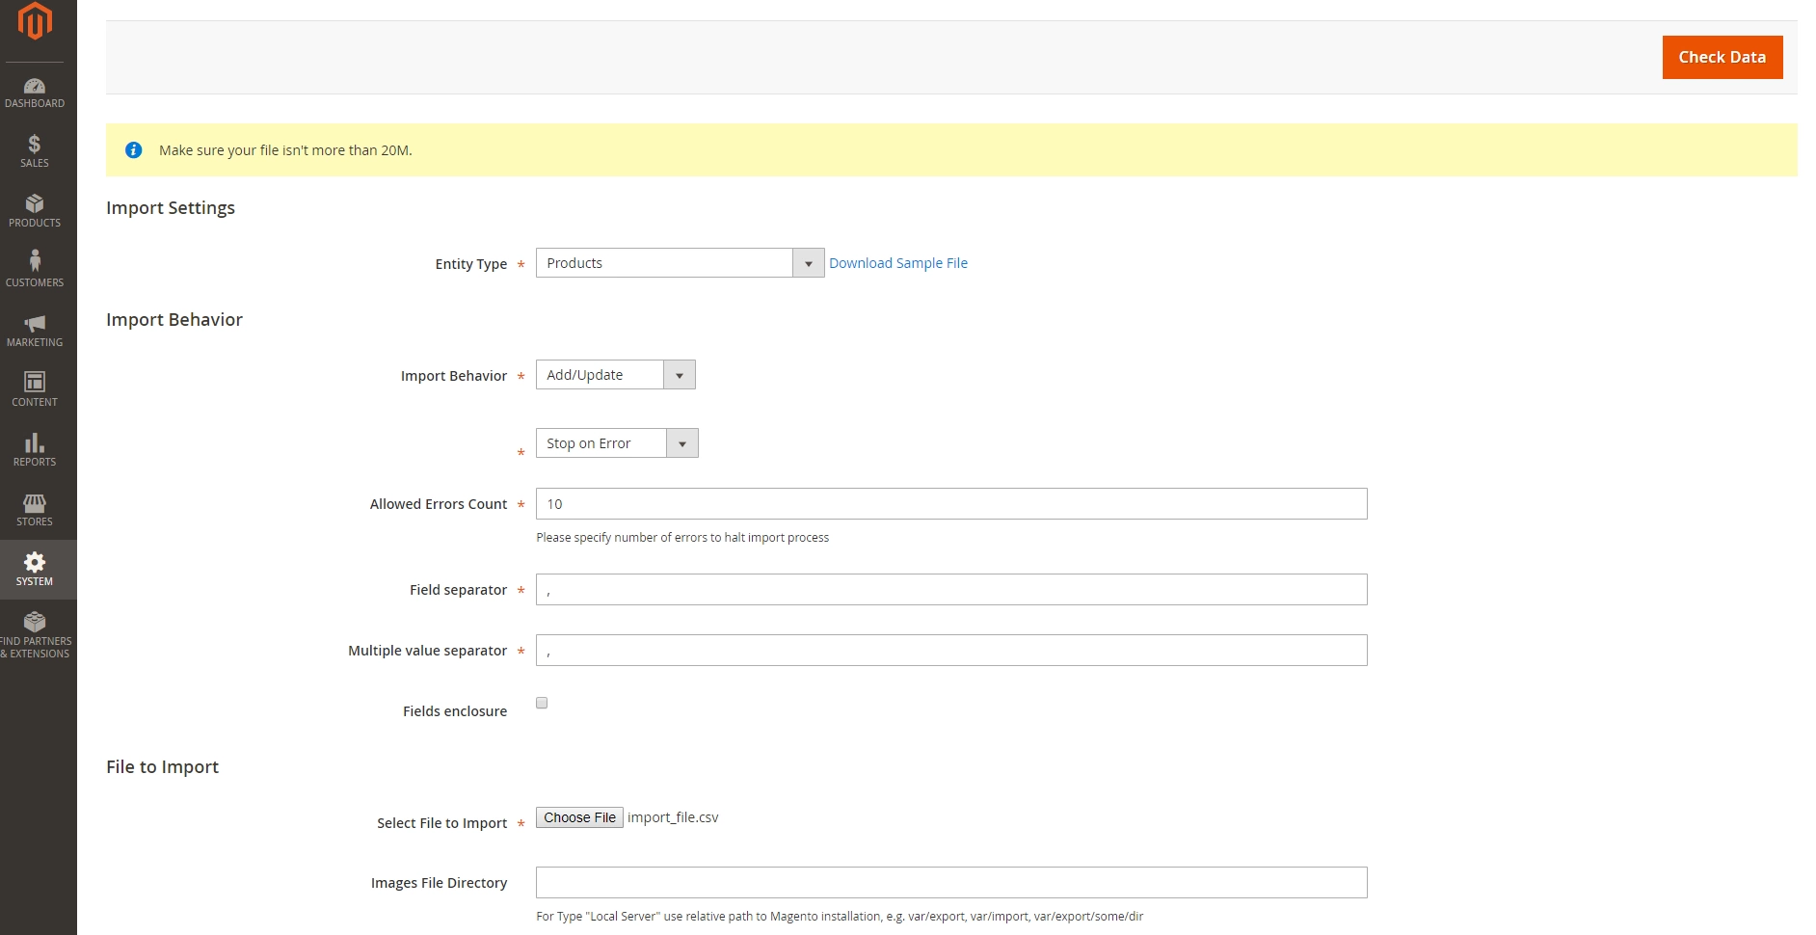Open the System gear icon
Screen dimensions: 1816x935
click(35, 562)
